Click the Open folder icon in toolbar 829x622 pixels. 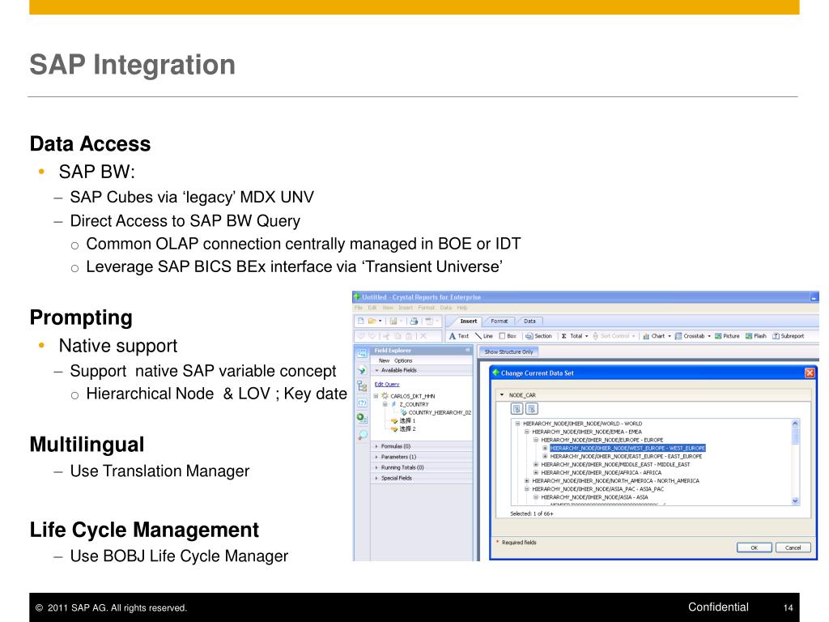372,321
